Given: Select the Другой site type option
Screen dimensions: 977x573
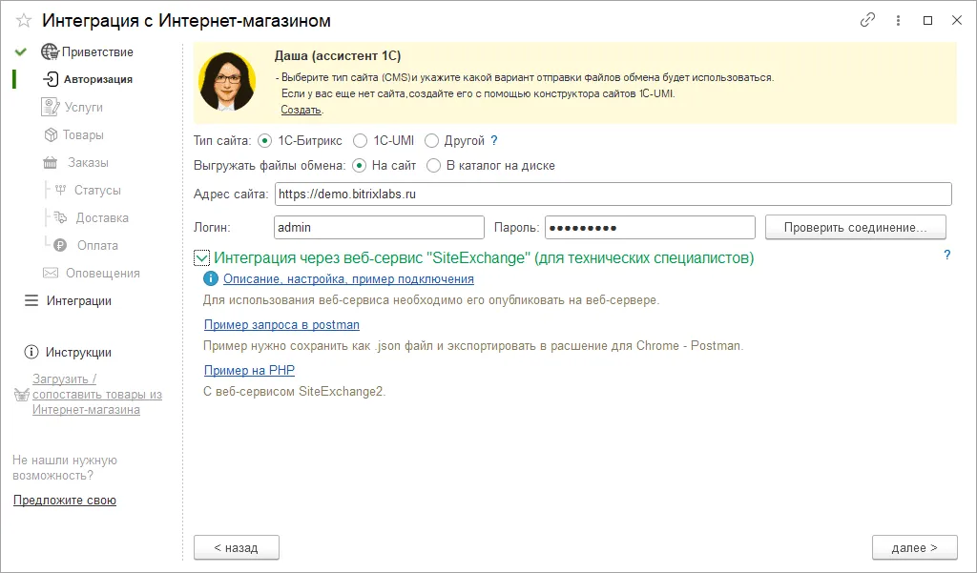Looking at the screenshot, I should click(432, 141).
